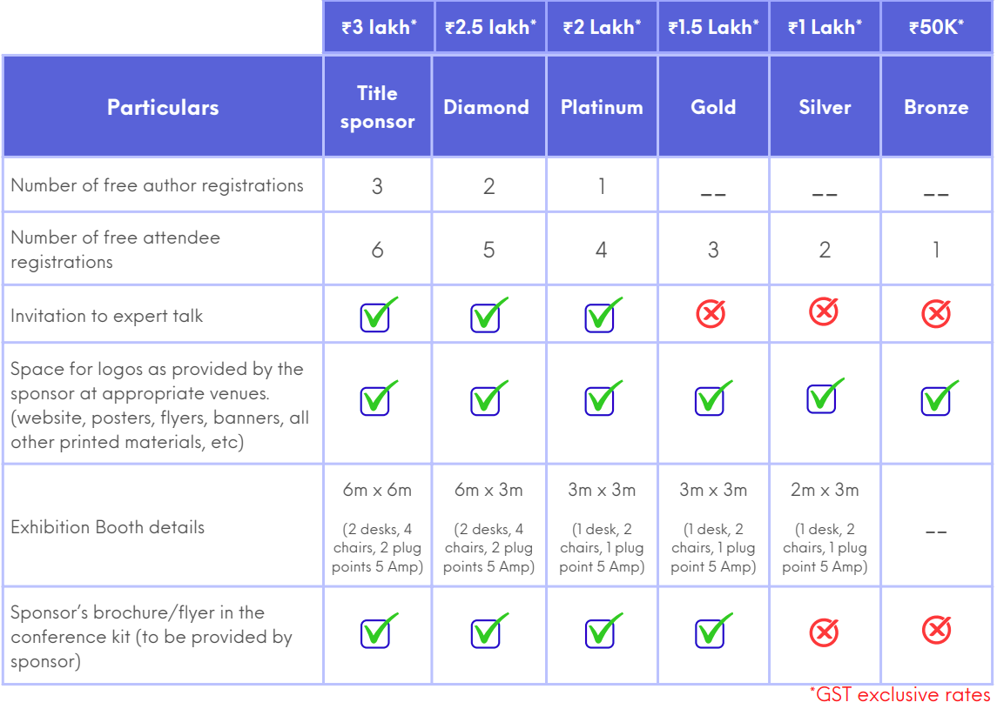Click the ₹3 lakh price cell
The height and width of the screenshot is (709, 997).
379,27
